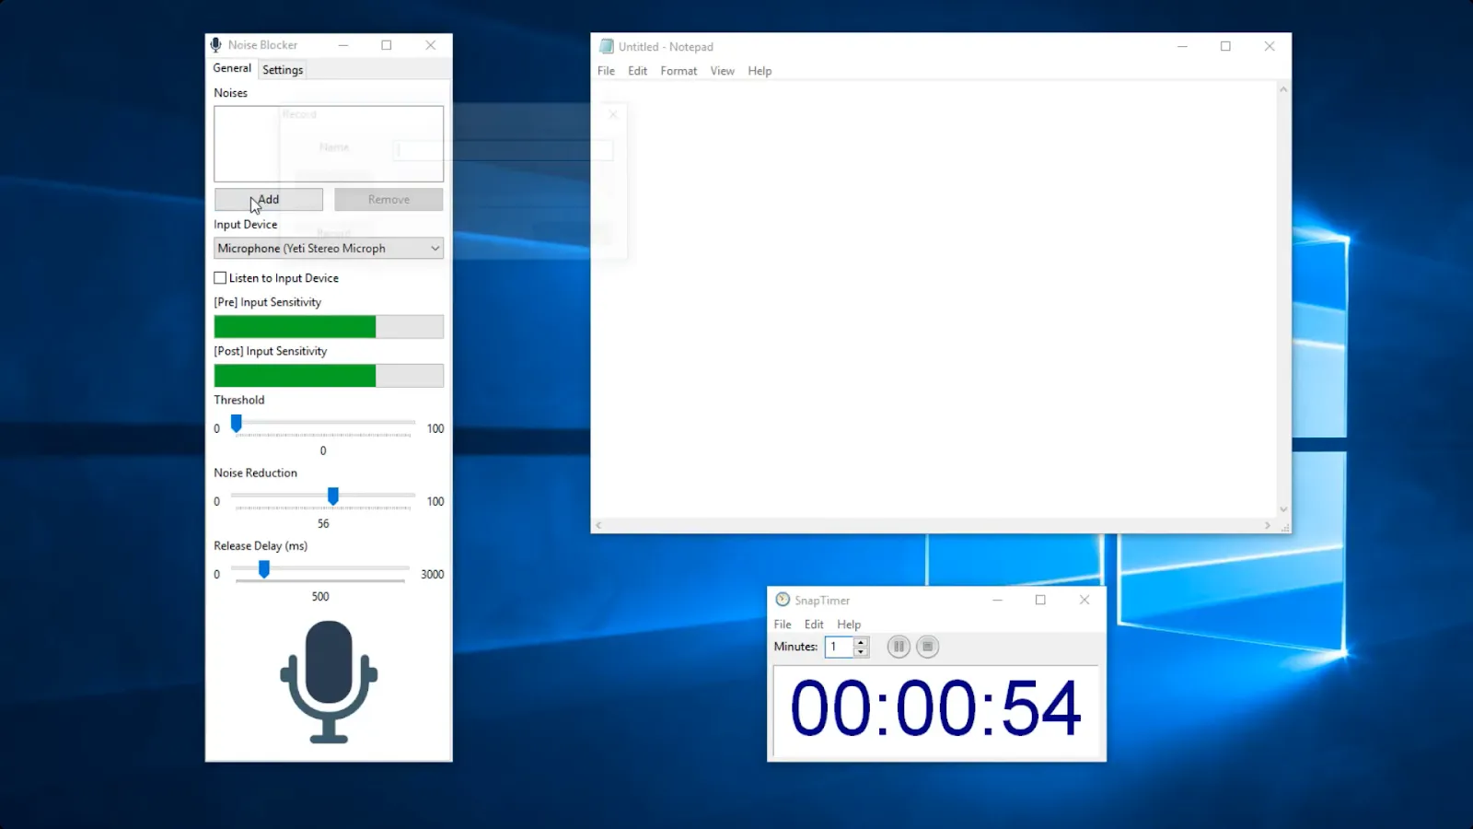This screenshot has width=1473, height=829.
Task: Click the "[Pre] Input Sensitivity" label
Action: (268, 302)
